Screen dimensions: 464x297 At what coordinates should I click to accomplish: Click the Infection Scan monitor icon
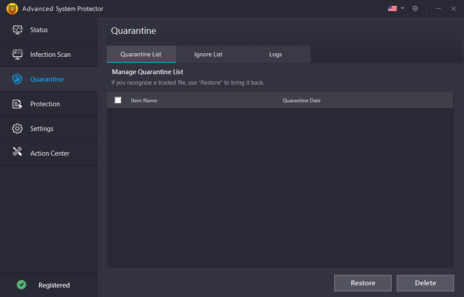17,55
